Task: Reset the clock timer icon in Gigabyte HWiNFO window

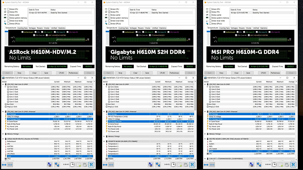Action: point(173,165)
